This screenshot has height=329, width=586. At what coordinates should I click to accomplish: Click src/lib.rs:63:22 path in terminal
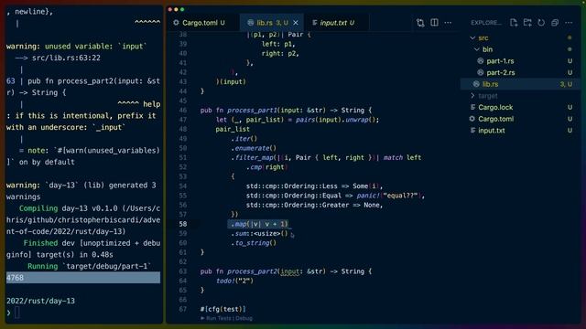click(x=66, y=58)
